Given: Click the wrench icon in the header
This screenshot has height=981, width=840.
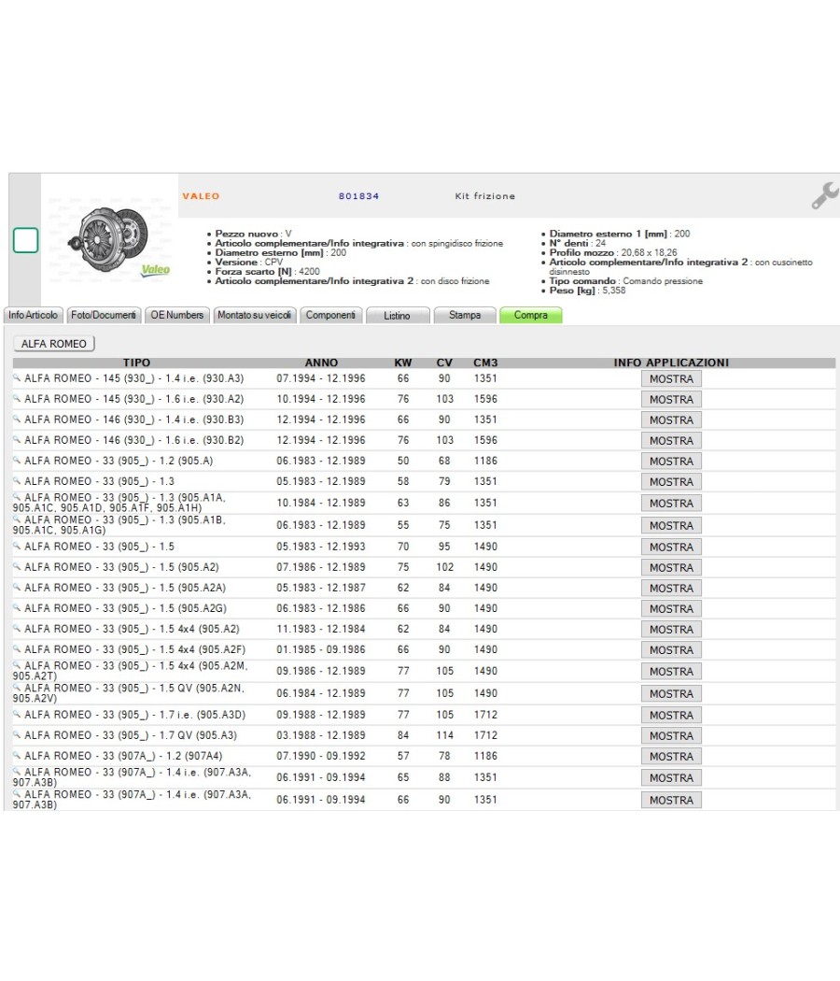Looking at the screenshot, I should click(825, 195).
